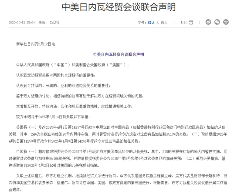The width and height of the screenshot is (241, 194).
Task: Click paragraph beginning 双方承诺将于2025年5月14日
Action: [53, 117]
